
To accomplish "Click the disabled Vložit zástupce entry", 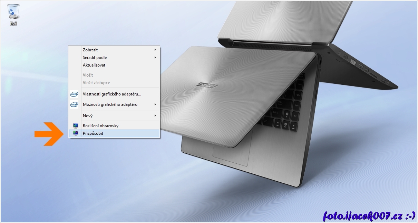I will (96, 83).
